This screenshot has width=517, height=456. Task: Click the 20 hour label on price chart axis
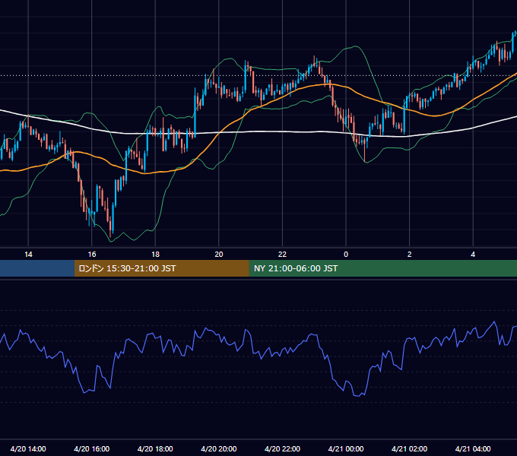219,255
